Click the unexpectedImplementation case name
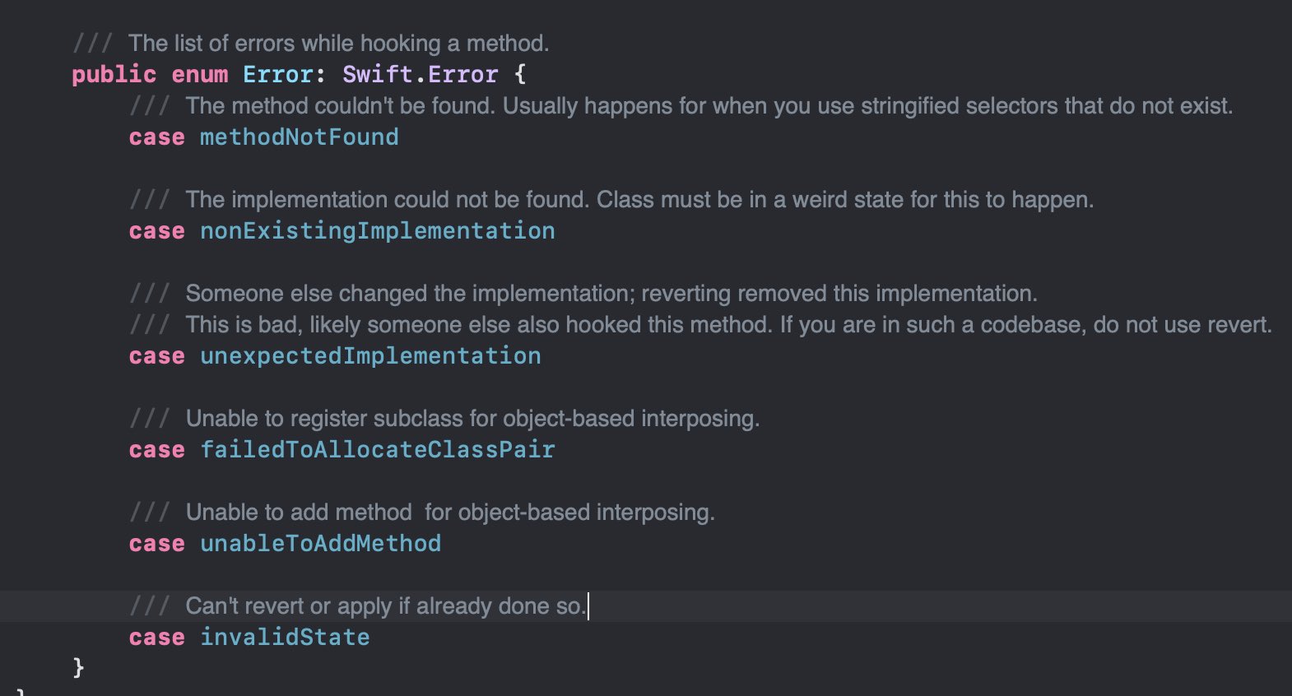This screenshot has height=696, width=1292. (370, 356)
